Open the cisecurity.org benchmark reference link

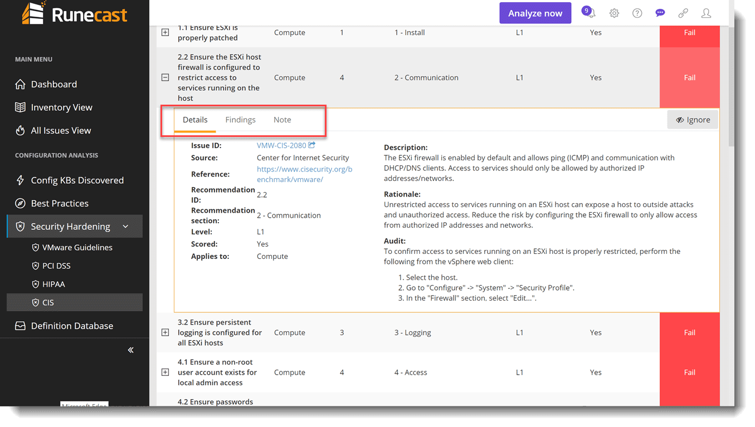(304, 174)
